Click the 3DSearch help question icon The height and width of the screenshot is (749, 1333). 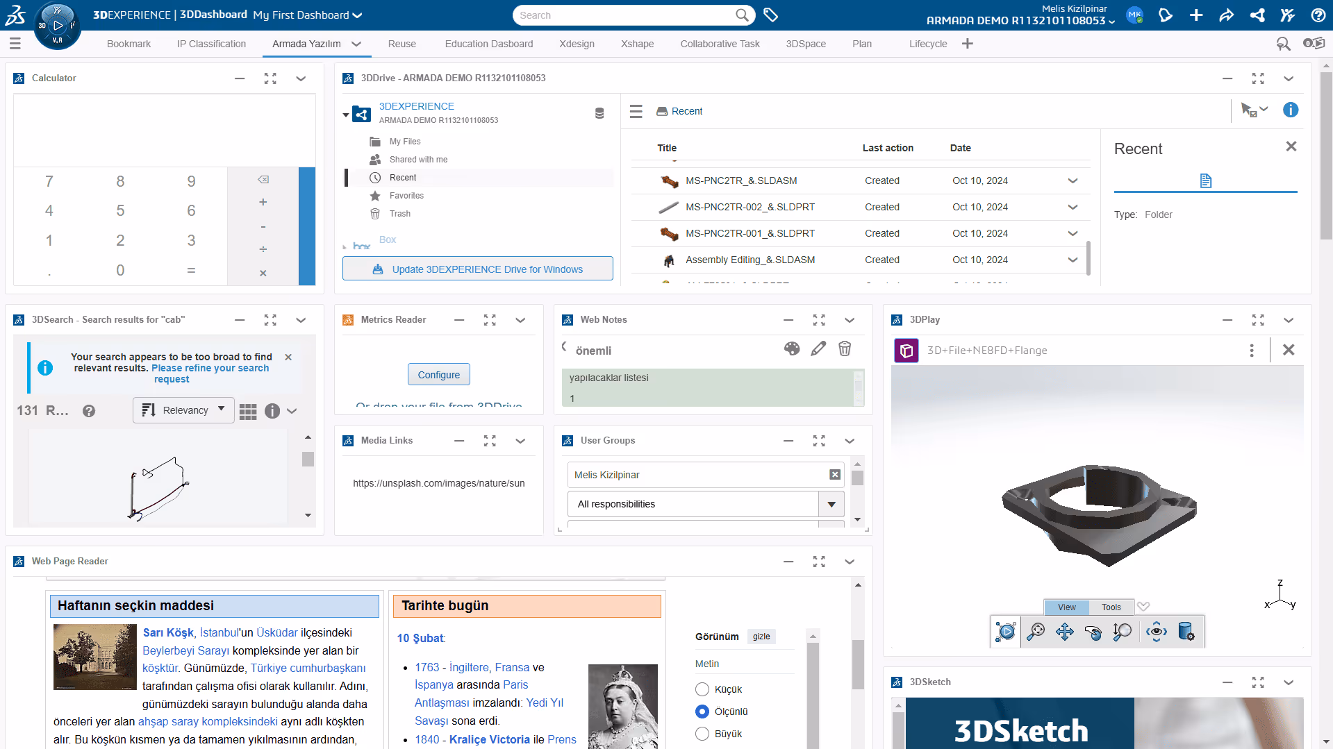(89, 411)
